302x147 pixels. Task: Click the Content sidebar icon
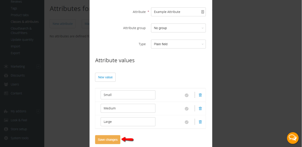pyautogui.click(x=6, y=93)
